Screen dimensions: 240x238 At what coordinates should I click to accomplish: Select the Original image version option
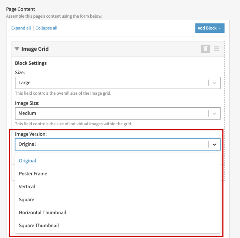[28, 161]
